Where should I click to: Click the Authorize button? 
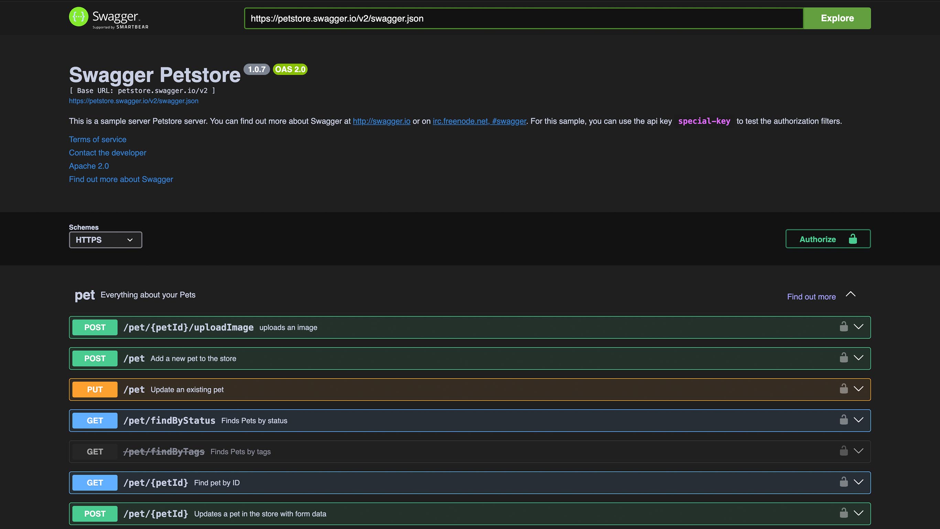828,239
